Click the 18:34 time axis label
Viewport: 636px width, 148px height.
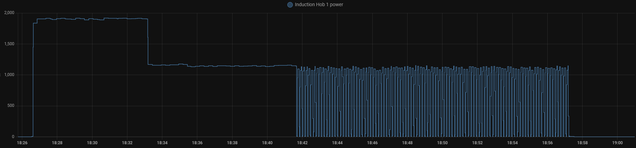click(162, 143)
